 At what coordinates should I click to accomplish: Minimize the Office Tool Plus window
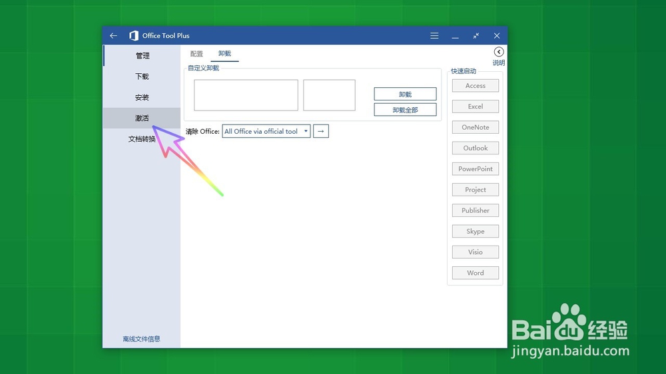455,36
